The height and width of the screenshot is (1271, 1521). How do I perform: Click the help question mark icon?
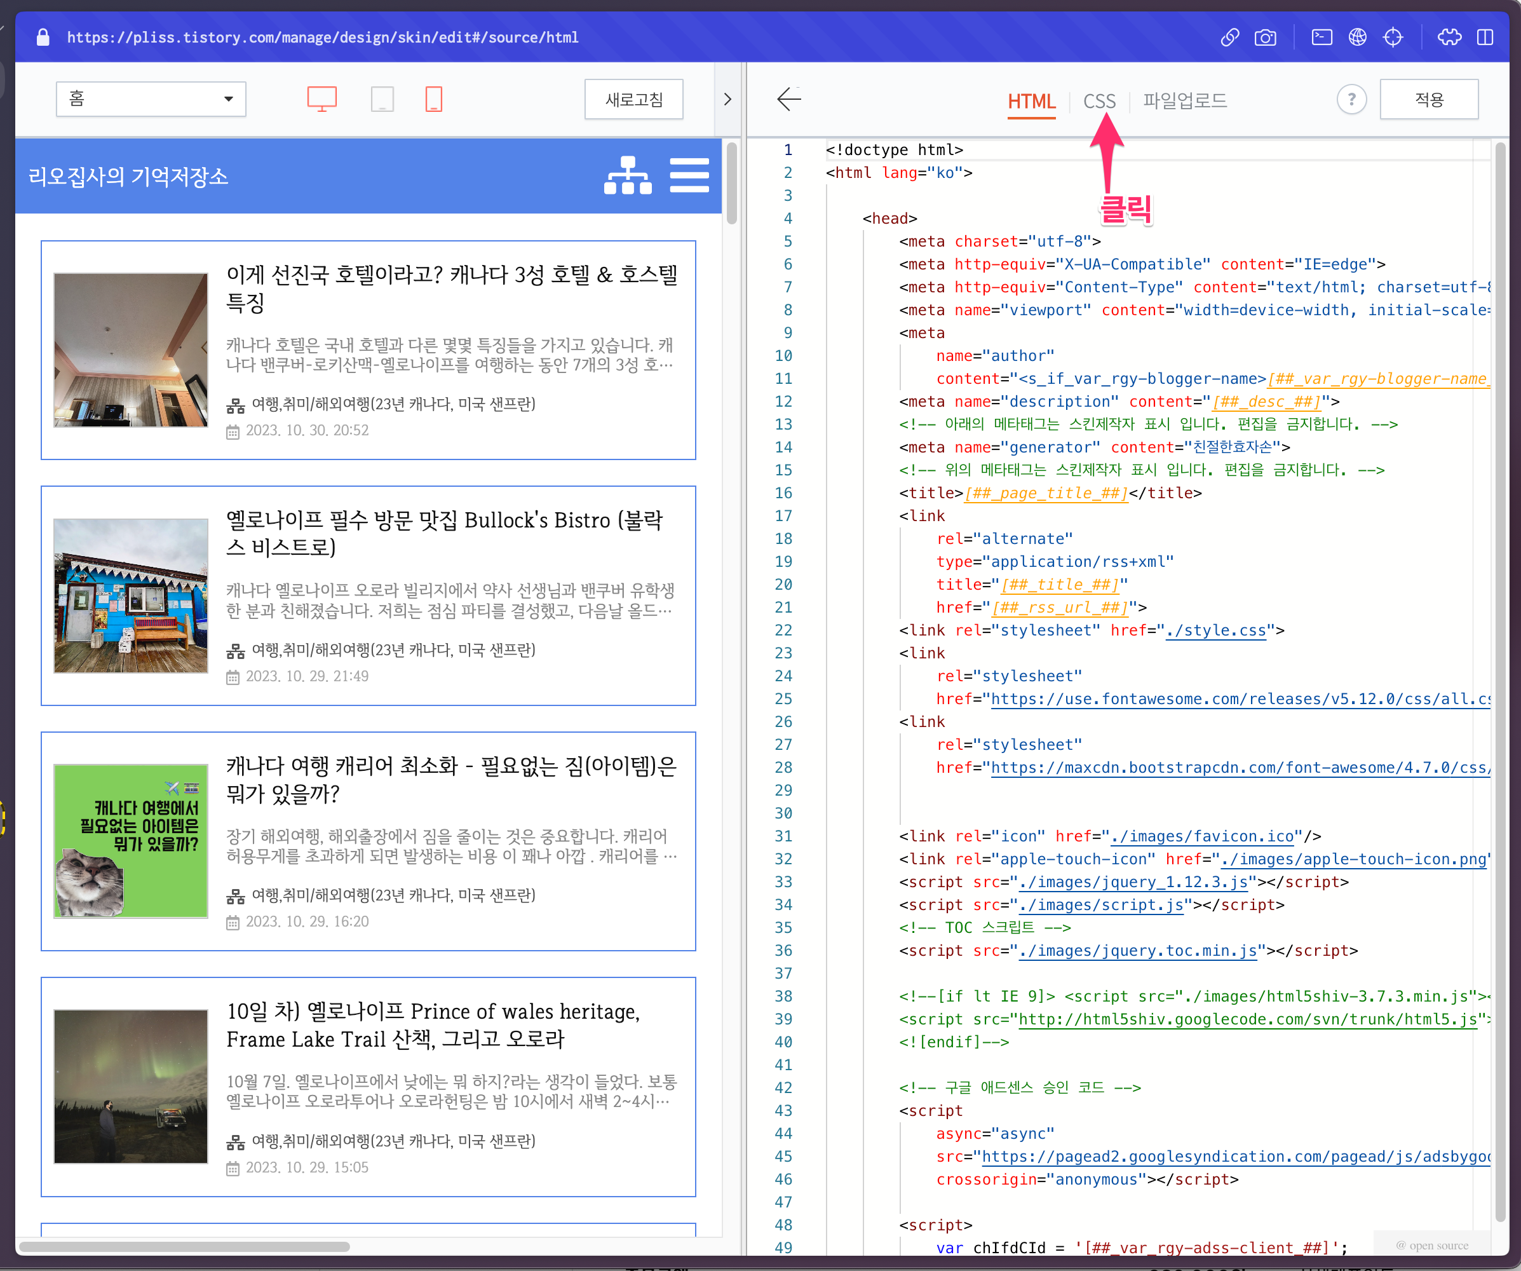1351,99
